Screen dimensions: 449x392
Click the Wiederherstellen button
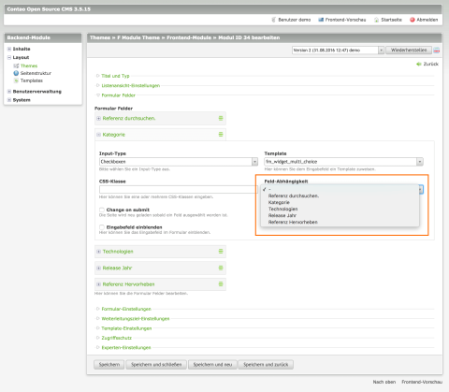(x=409, y=51)
